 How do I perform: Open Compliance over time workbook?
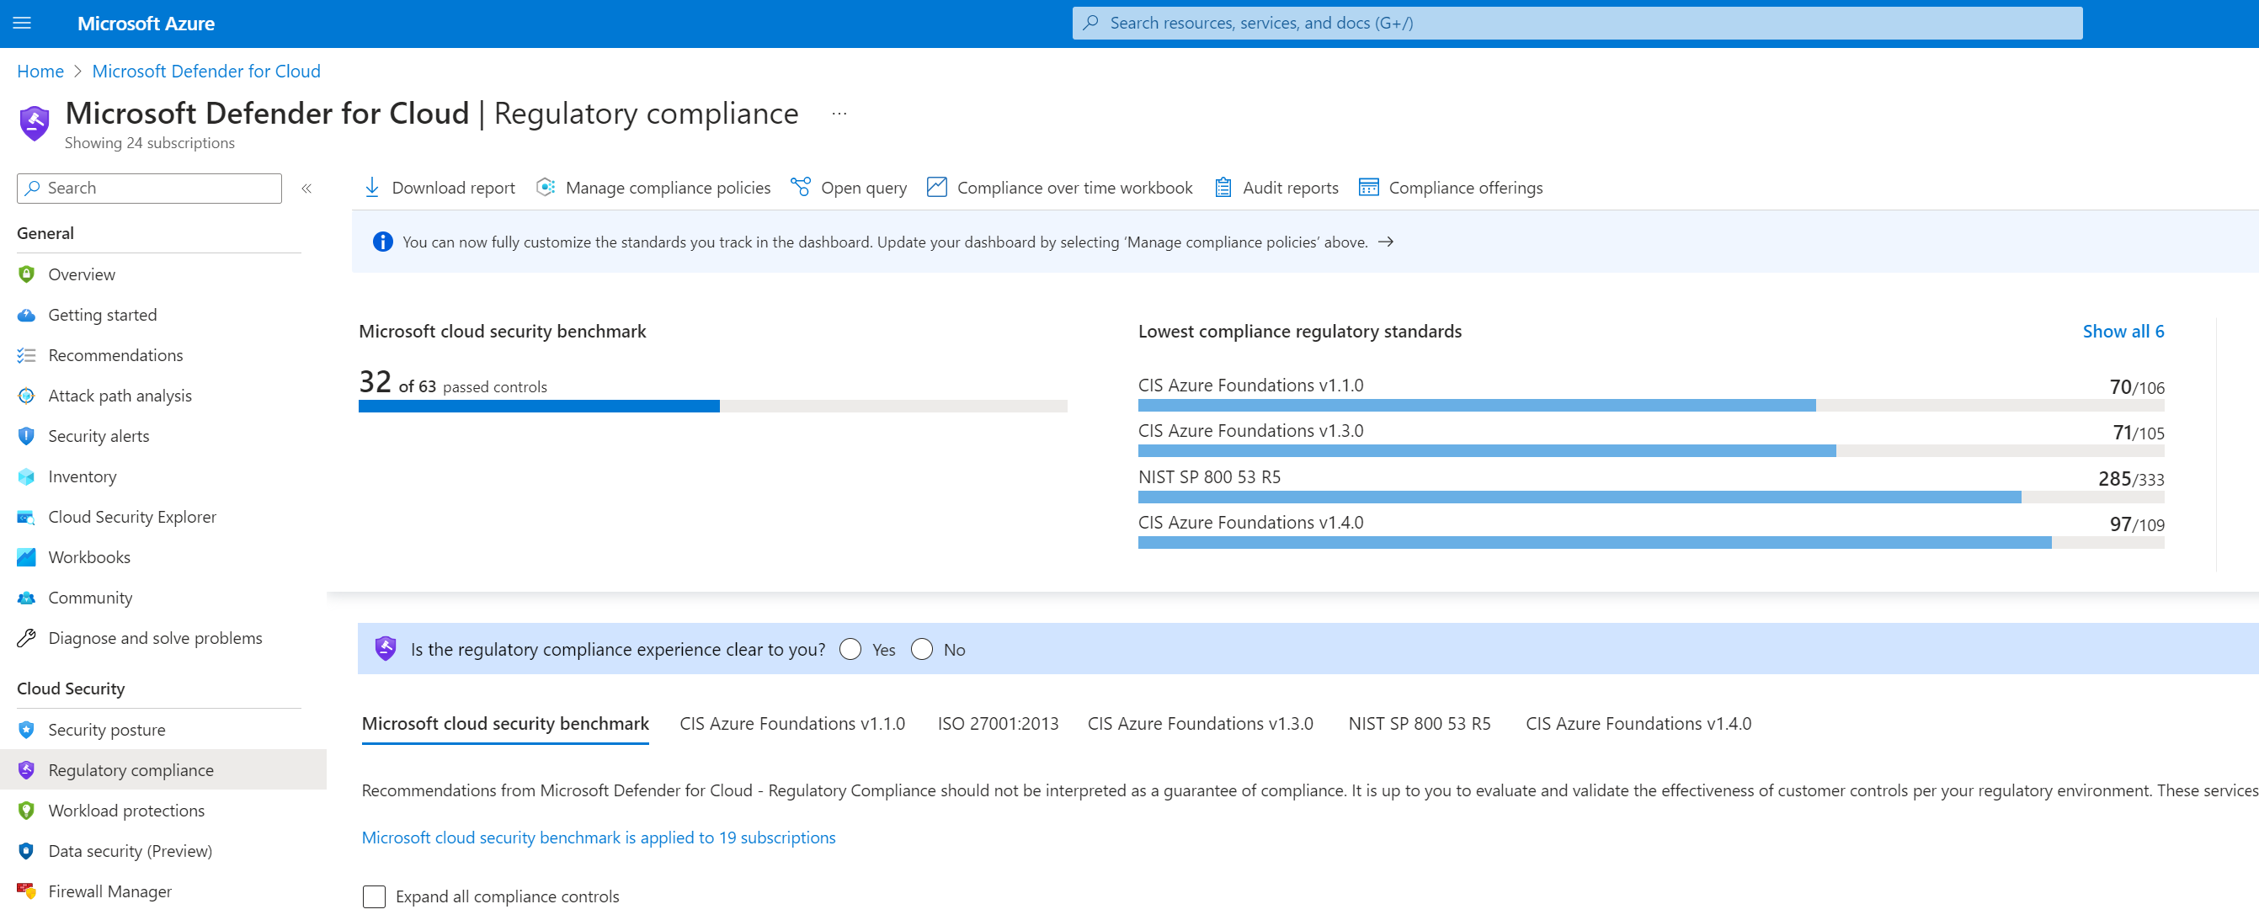click(x=1059, y=188)
